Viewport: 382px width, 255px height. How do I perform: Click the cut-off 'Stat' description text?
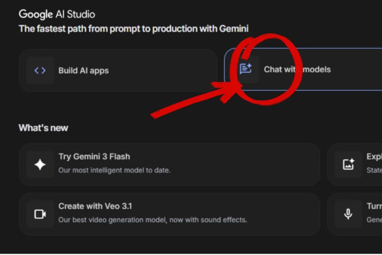pyautogui.click(x=374, y=170)
